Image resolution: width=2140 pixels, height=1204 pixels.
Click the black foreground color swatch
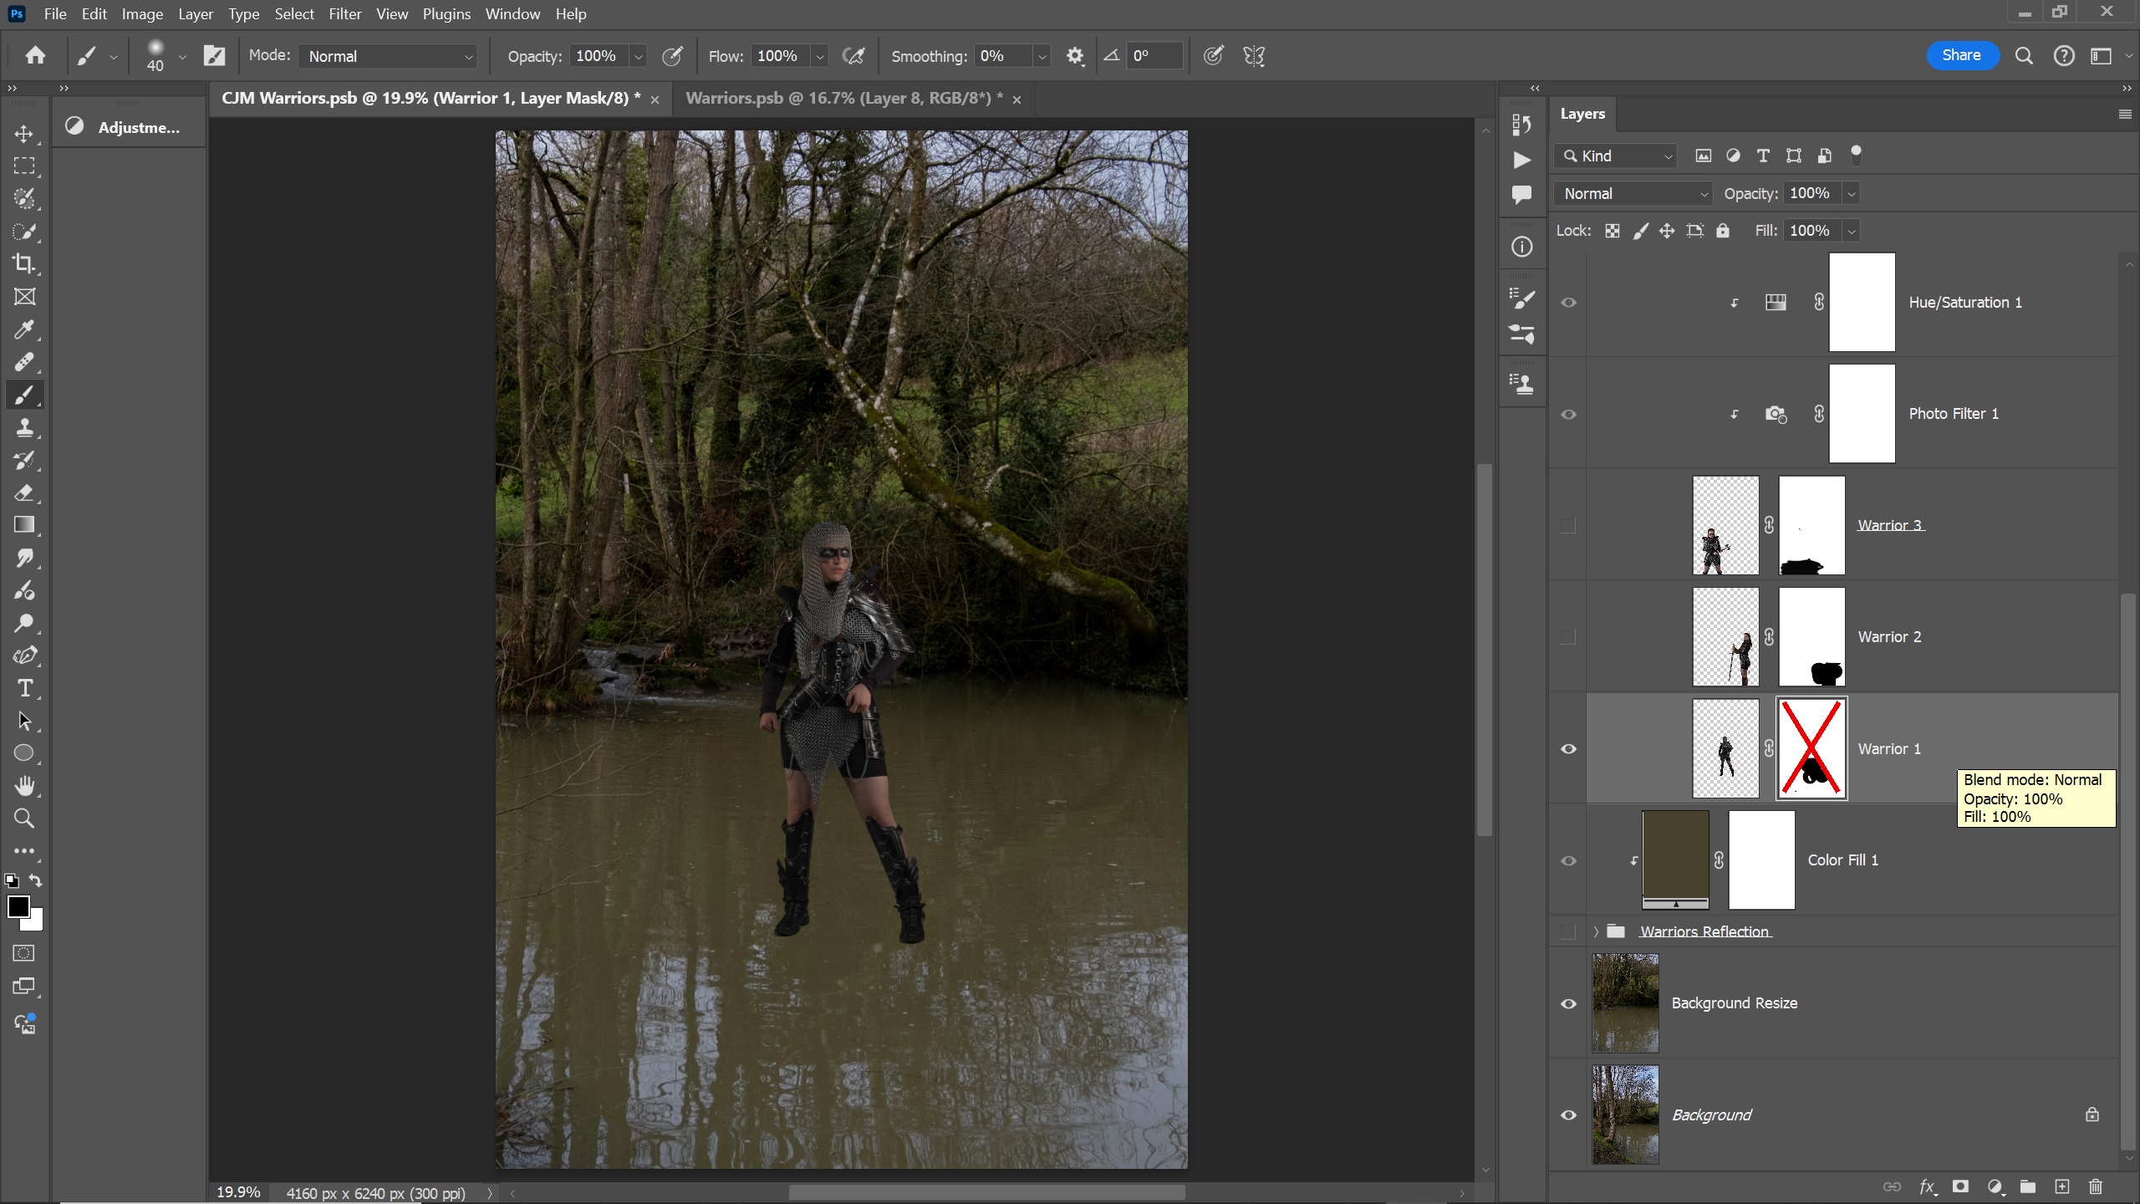click(18, 906)
